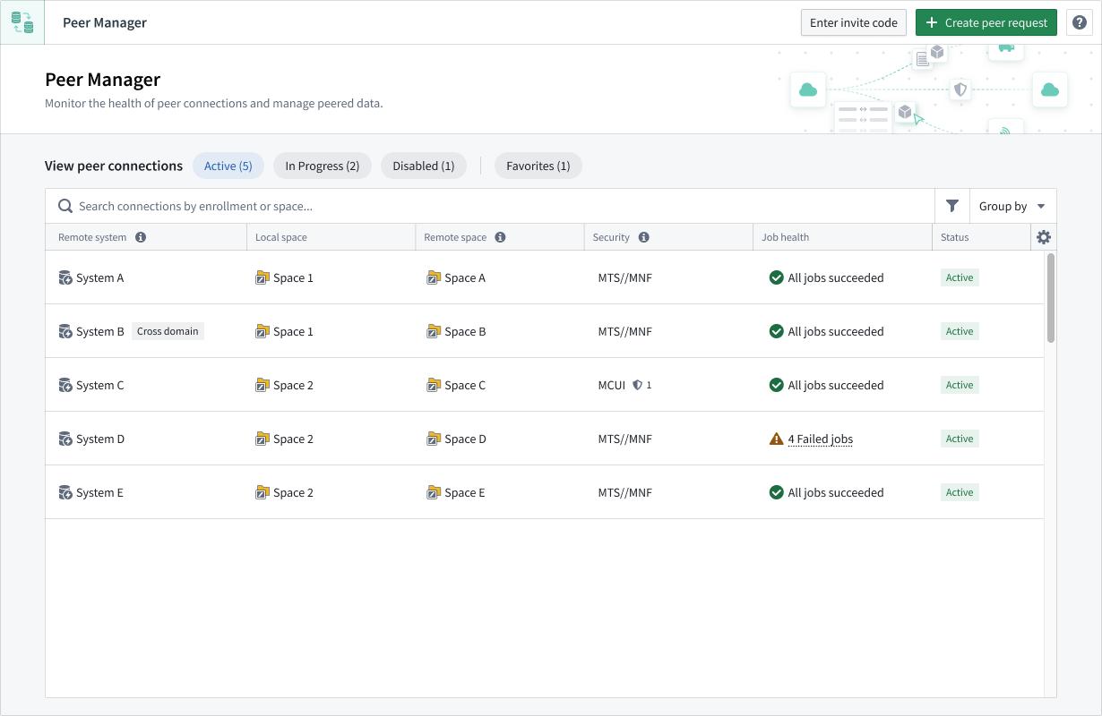Open the help question mark icon
The width and height of the screenshot is (1102, 716).
click(1080, 21)
